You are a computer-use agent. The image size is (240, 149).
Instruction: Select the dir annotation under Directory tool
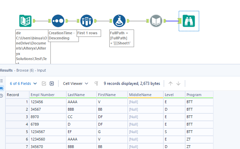click(33, 47)
